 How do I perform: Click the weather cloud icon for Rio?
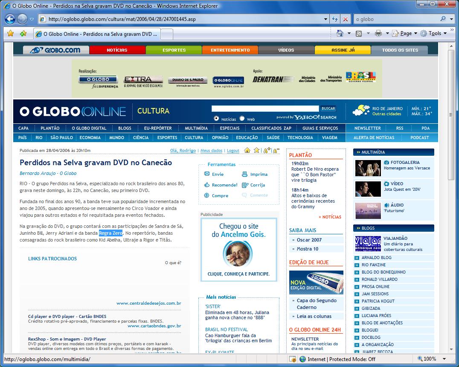[x=361, y=111]
